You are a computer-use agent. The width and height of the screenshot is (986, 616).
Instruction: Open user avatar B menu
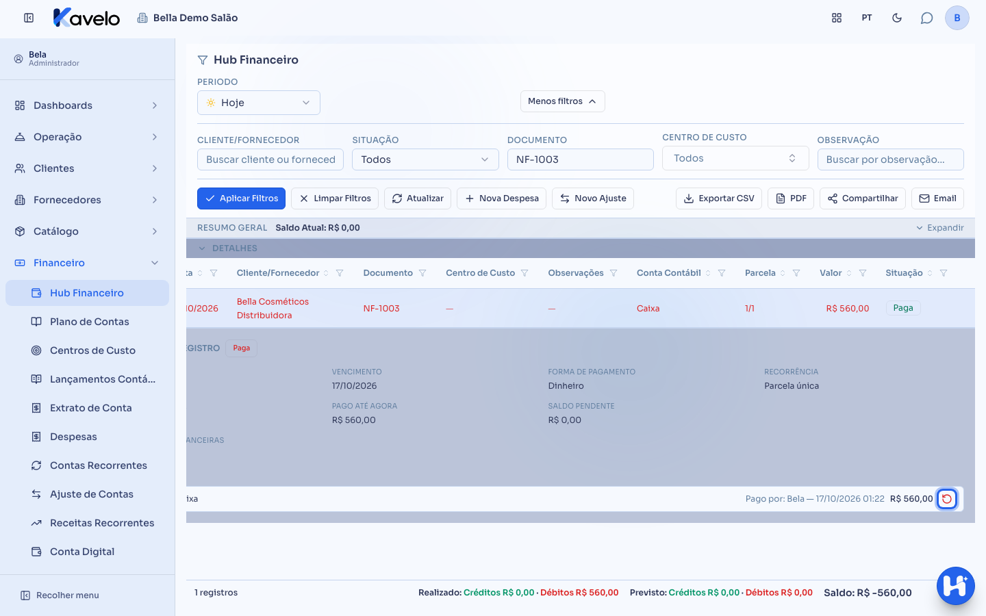957,18
